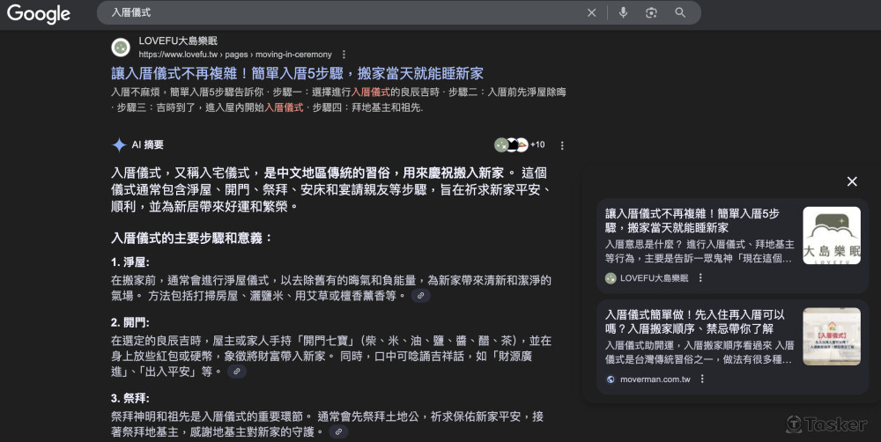Click the source link icon after 淨屋 paragraph
Viewport: 881px width, 442px height.
(x=421, y=297)
